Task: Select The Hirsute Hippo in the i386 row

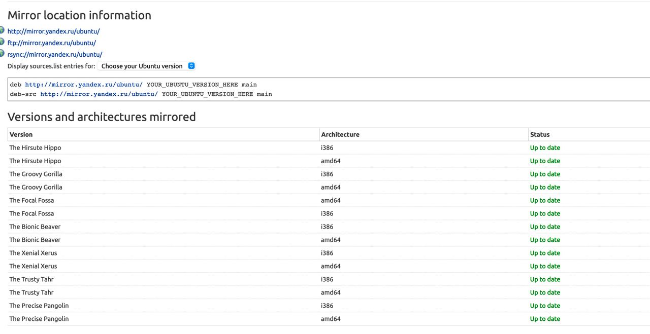Action: click(35, 147)
